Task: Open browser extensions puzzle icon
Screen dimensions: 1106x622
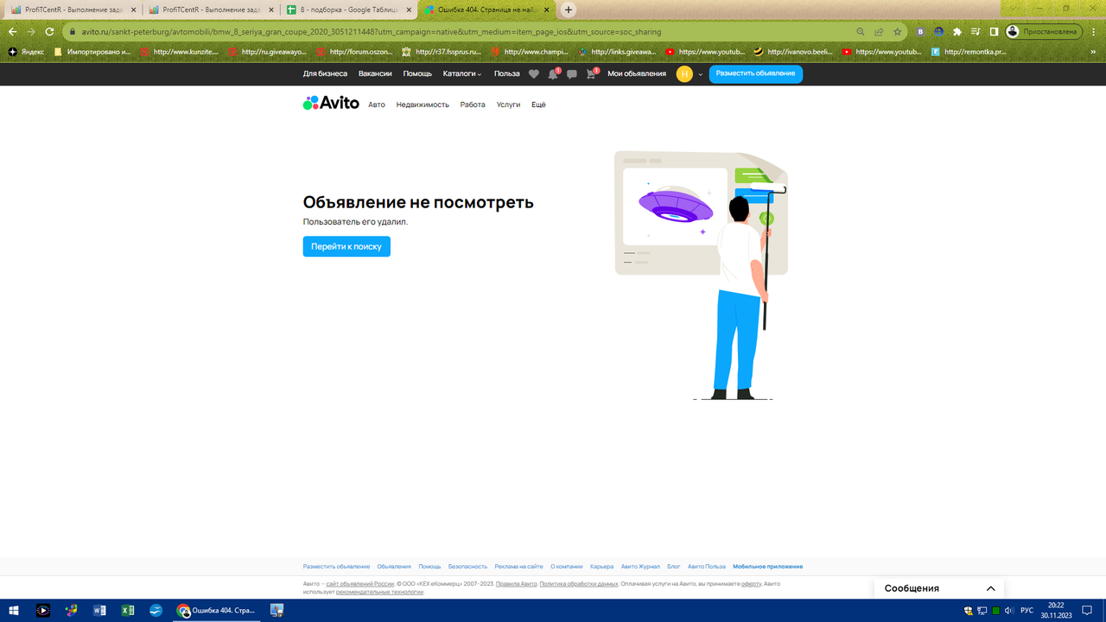Action: pos(957,30)
